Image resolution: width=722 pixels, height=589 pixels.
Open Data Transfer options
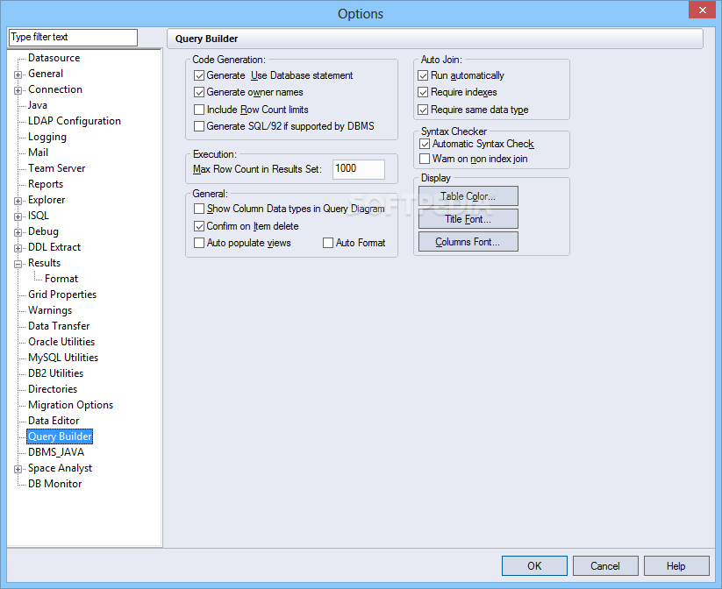coord(59,326)
